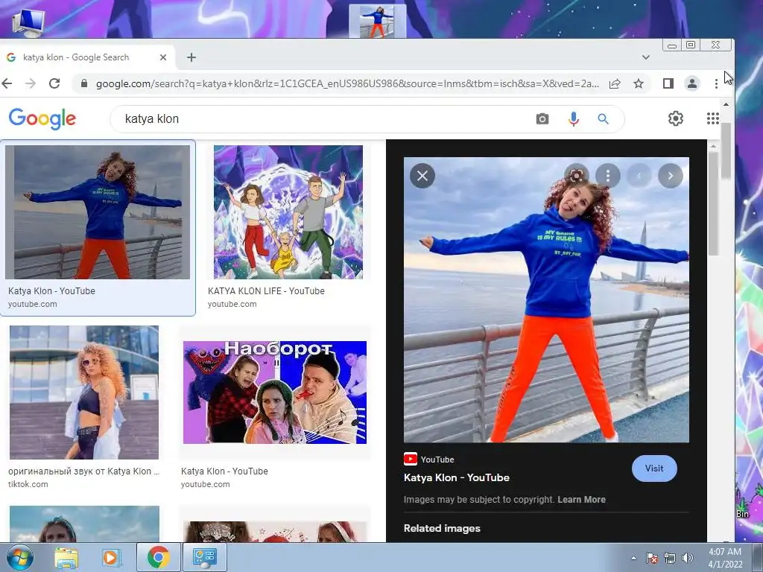Image resolution: width=763 pixels, height=572 pixels.
Task: Select the katya klon - Google Search tab
Action: point(87,57)
